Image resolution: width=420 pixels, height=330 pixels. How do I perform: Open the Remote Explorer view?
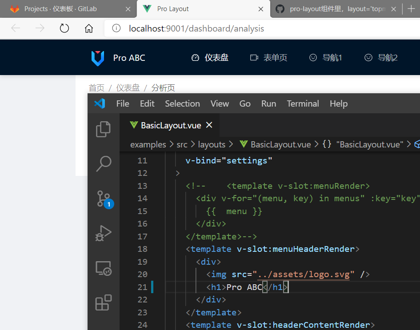tap(103, 268)
